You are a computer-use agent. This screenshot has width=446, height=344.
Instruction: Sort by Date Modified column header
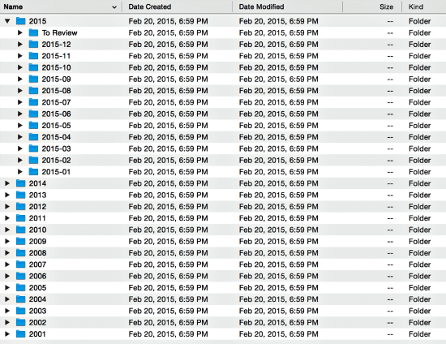(261, 6)
